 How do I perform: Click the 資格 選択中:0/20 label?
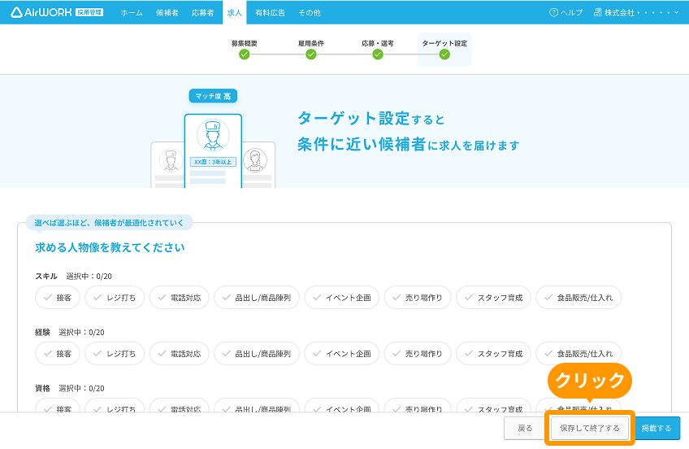click(70, 388)
